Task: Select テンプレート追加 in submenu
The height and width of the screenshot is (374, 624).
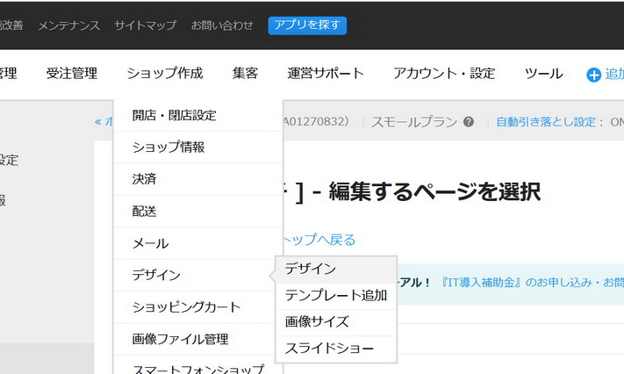Action: coord(335,295)
